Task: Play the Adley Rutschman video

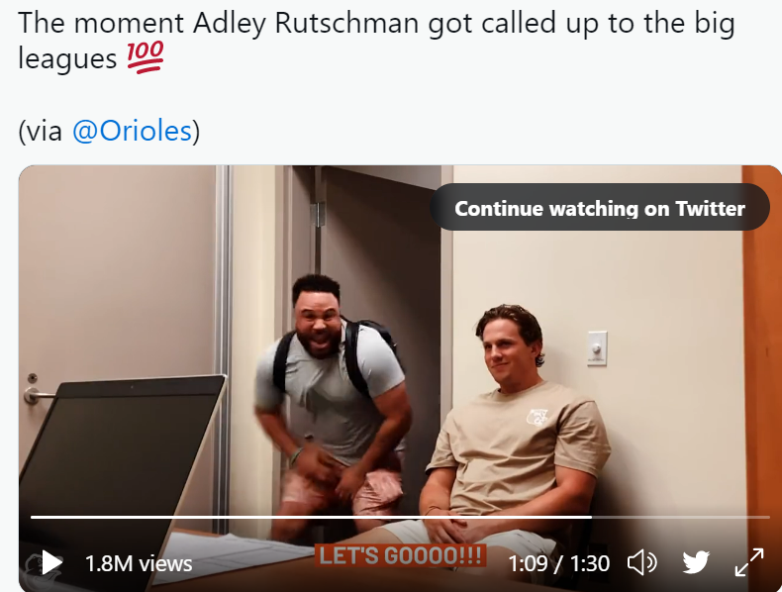Action: pos(51,562)
